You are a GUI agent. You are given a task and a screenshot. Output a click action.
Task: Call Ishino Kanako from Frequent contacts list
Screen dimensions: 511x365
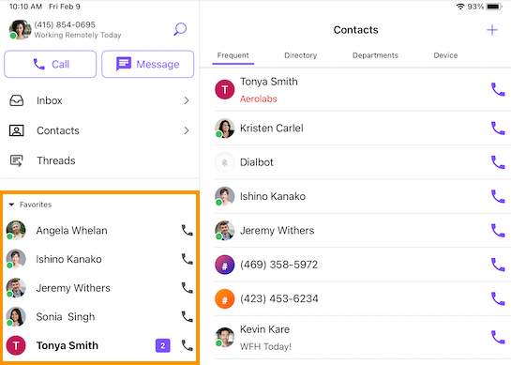click(498, 196)
